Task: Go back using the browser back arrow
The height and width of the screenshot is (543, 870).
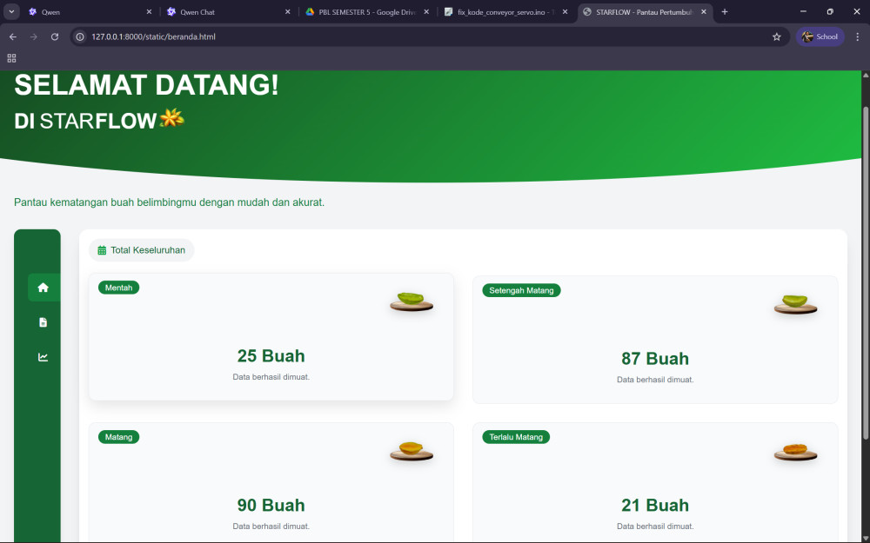Action: 13,37
